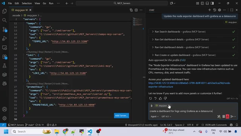Image resolution: width=241 pixels, height=136 pixels.
Task: Click the Windows taskbar Search box
Action: tap(32, 131)
